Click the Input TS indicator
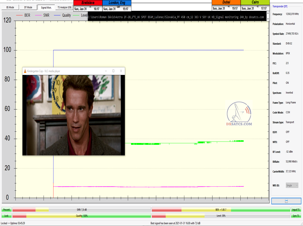The height and width of the screenshot is (226, 303). point(296,210)
